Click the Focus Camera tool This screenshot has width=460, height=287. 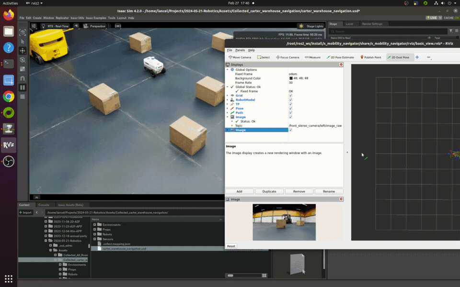coord(287,57)
